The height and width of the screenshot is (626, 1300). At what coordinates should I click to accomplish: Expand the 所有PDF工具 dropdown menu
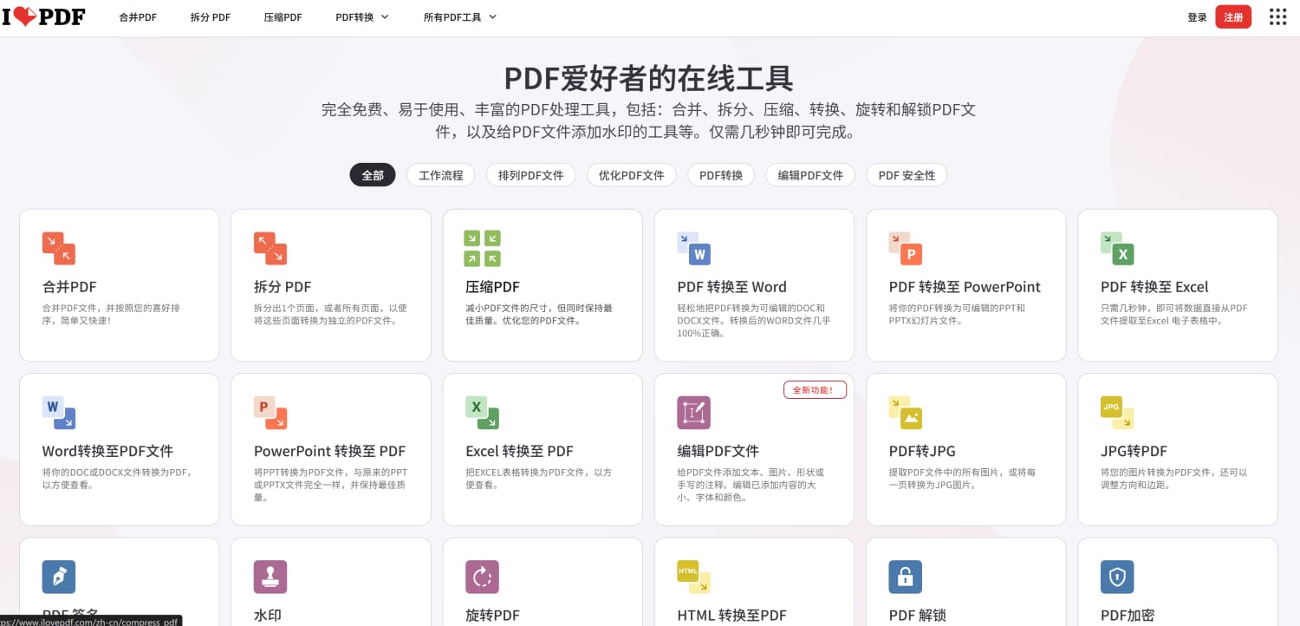460,16
